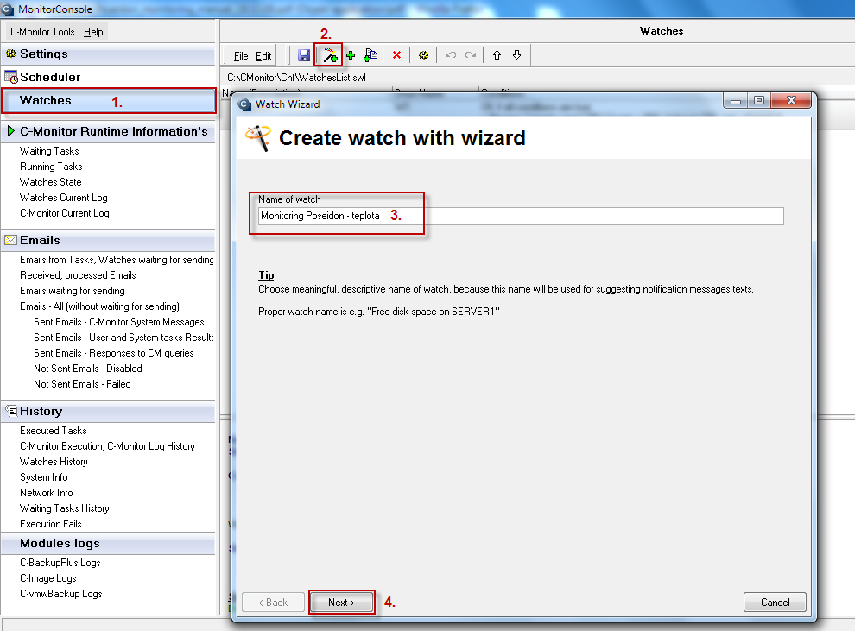Open watch settings gear in Watches toolbar
Image resolution: width=855 pixels, height=631 pixels.
(423, 55)
